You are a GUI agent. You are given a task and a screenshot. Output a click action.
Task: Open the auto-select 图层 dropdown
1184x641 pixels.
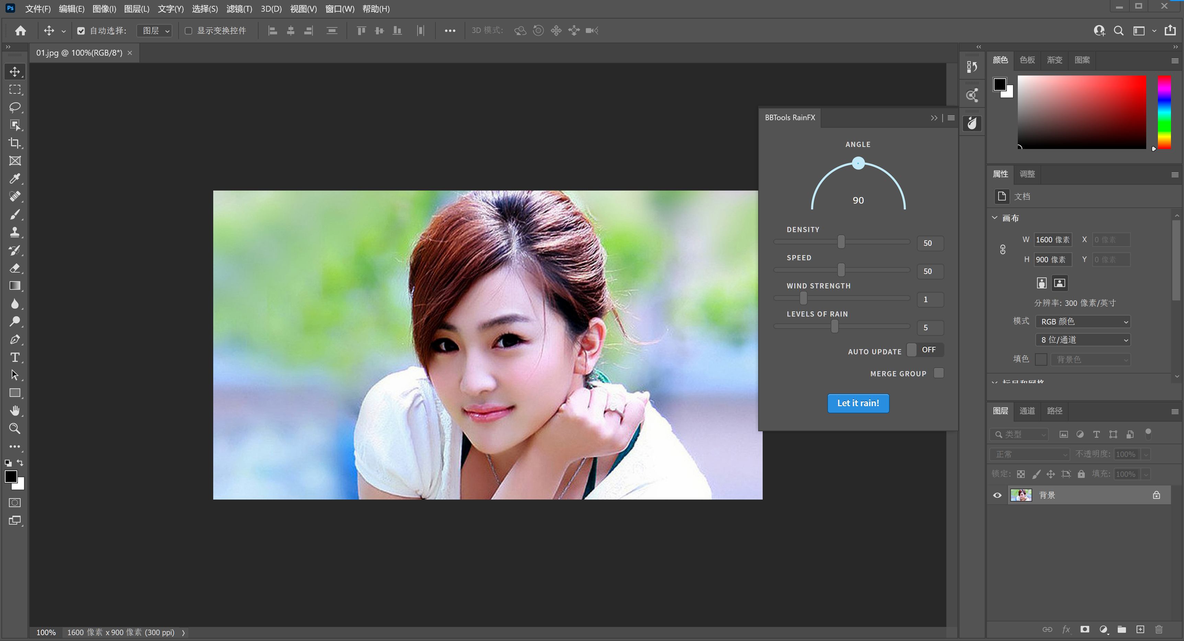155,31
